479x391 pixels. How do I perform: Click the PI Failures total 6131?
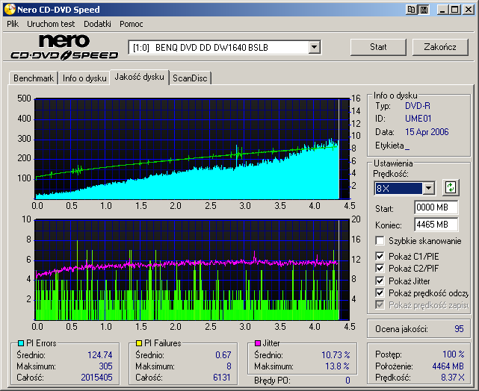[222, 378]
